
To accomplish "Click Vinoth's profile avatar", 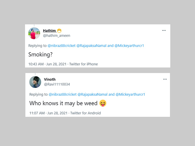I will click(x=35, y=82).
